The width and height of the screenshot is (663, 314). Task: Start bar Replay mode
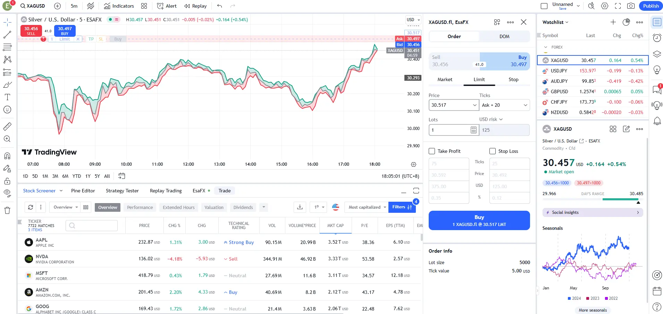click(195, 6)
